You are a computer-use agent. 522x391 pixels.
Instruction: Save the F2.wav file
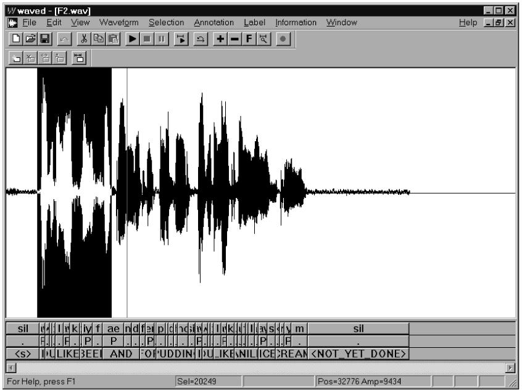[x=45, y=39]
